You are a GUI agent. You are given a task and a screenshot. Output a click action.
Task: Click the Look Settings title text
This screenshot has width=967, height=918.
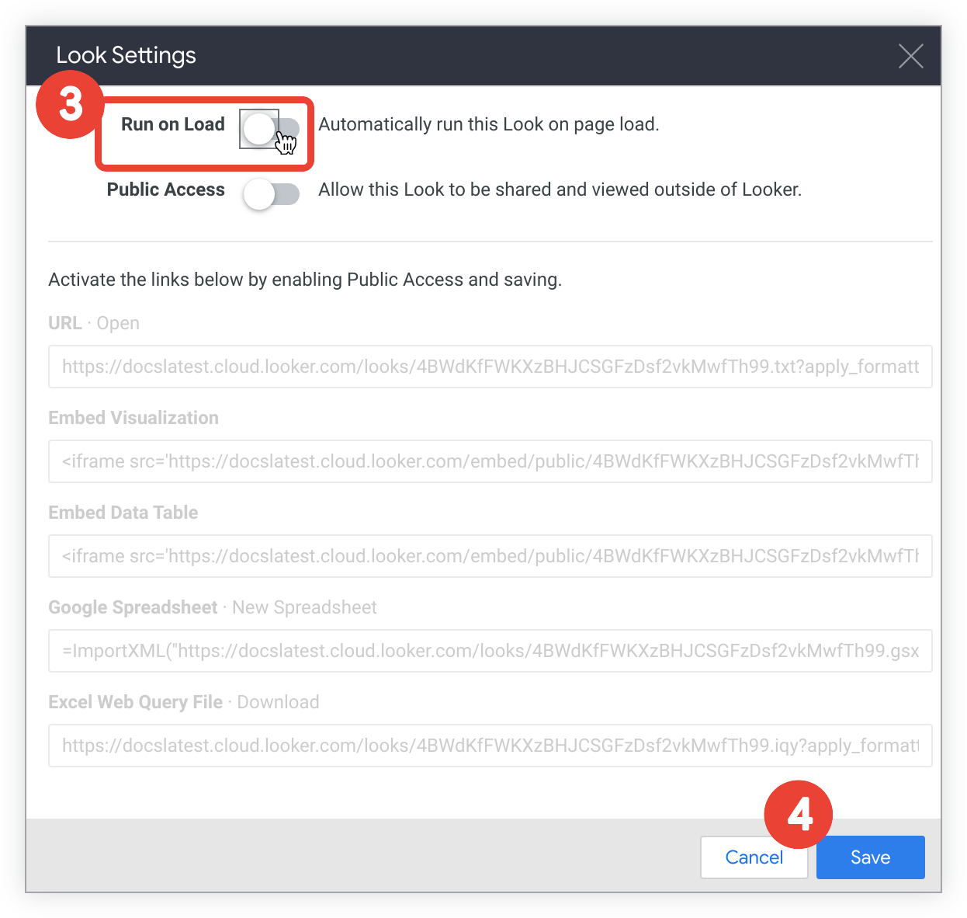(x=126, y=55)
